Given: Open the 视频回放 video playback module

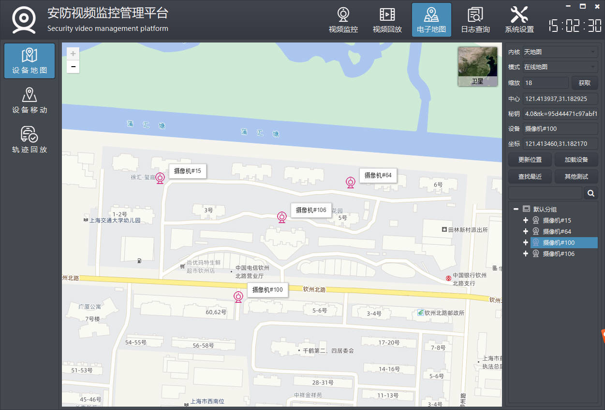Looking at the screenshot, I should pyautogui.click(x=387, y=20).
